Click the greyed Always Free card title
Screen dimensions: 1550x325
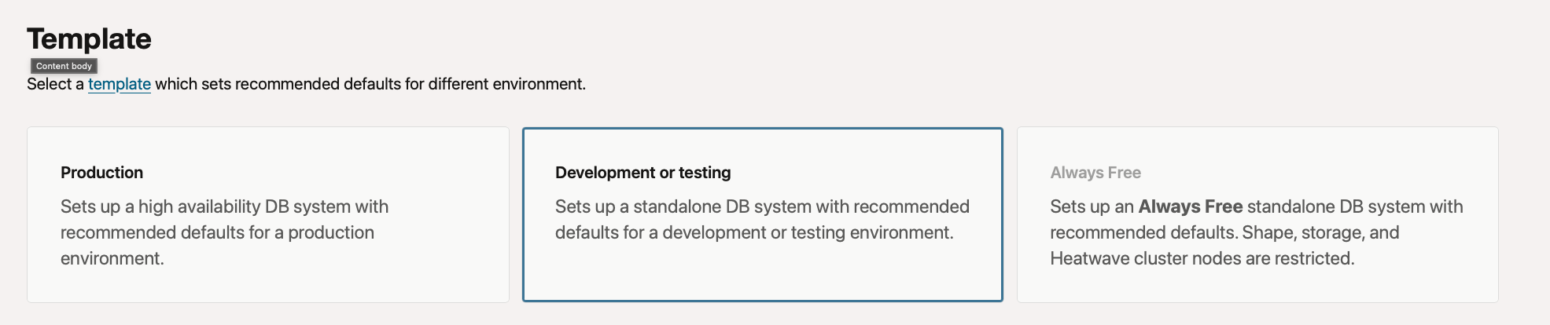pyautogui.click(x=1095, y=173)
